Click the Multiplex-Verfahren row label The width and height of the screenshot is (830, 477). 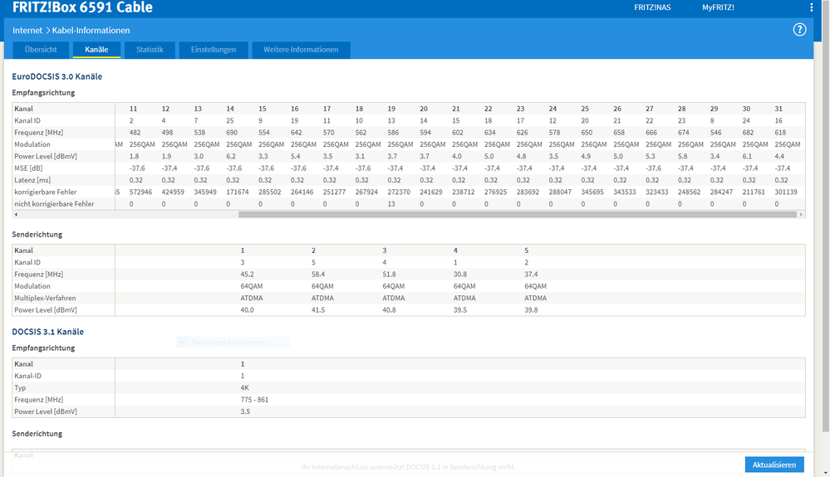point(45,298)
